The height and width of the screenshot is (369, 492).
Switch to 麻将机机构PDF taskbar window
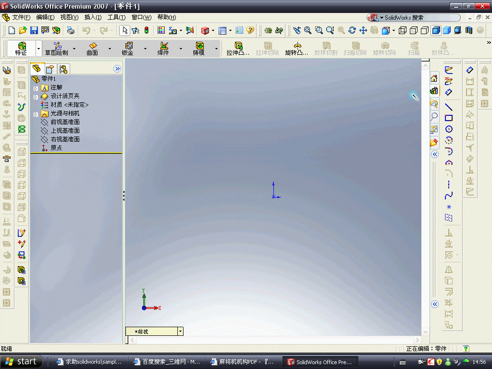coord(243,362)
